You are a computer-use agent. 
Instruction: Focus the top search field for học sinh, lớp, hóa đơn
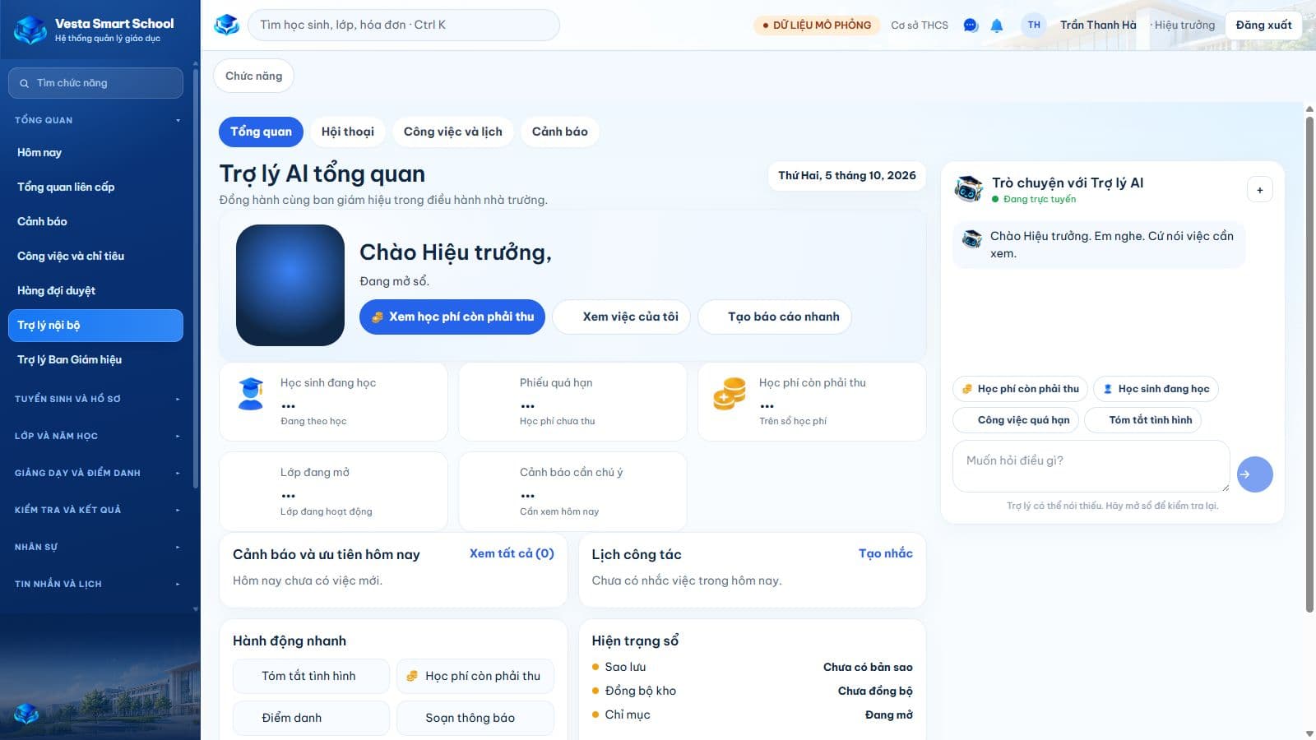[404, 25]
